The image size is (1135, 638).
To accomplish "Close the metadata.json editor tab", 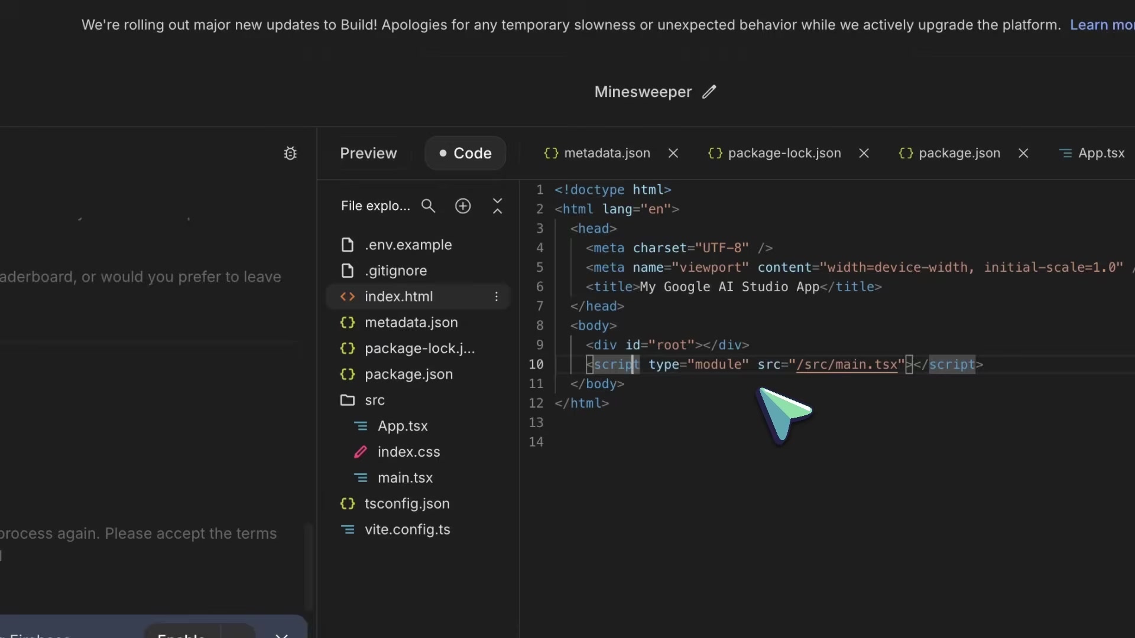I will pos(673,153).
